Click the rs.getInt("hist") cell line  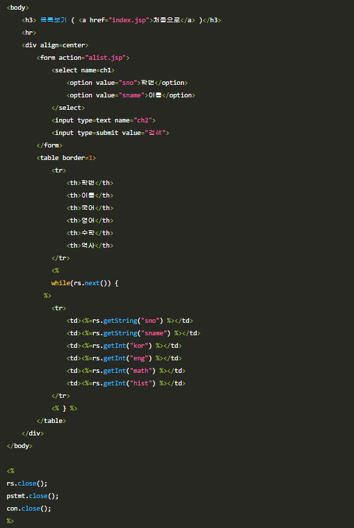pyautogui.click(x=126, y=383)
